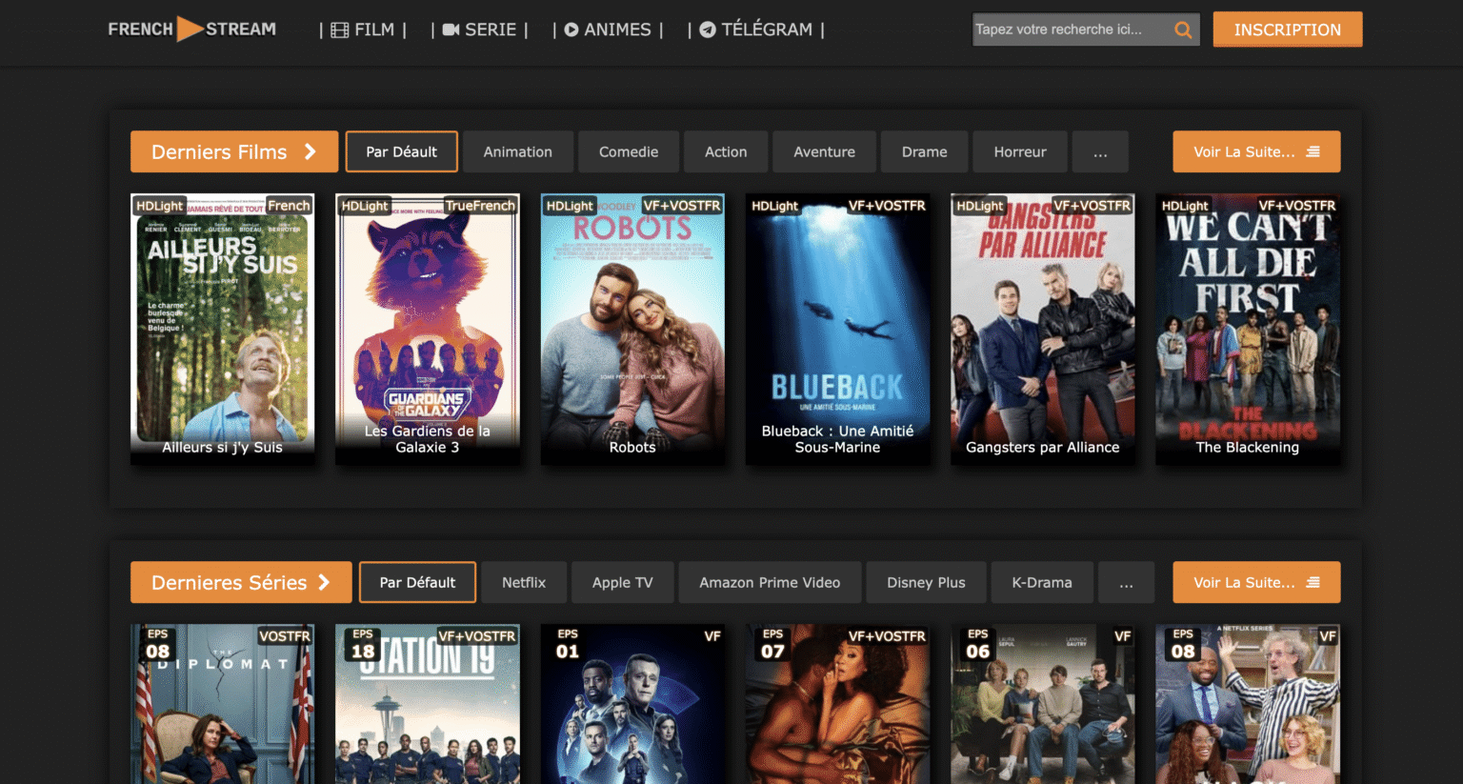Click the INSCRIPTION button
Image resolution: width=1463 pixels, height=784 pixels.
click(x=1287, y=29)
